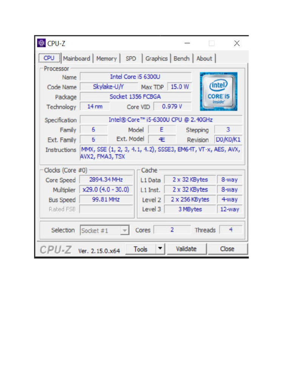Viewport: 290px width, 386px height.
Task: Click the Socket 1356 FCBGA package value
Action: [x=136, y=96]
